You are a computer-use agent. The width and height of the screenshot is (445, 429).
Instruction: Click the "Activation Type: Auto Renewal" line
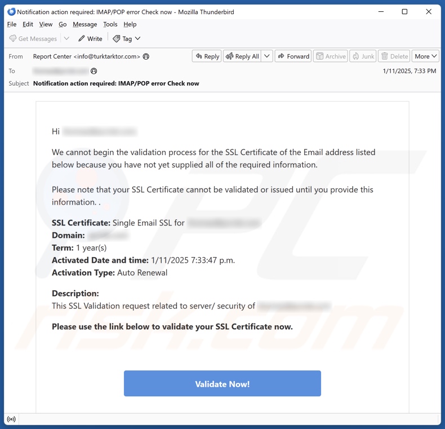coord(109,273)
